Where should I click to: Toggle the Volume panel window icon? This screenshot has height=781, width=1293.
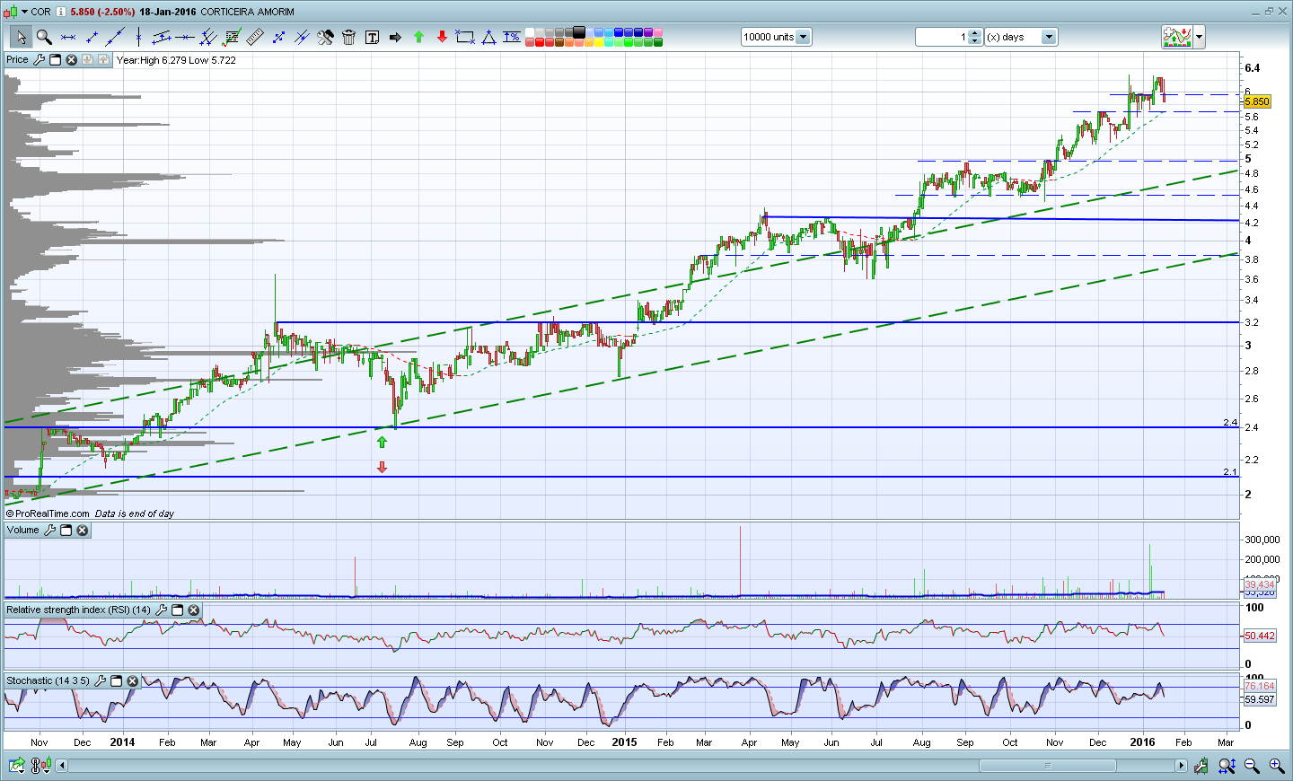click(66, 530)
